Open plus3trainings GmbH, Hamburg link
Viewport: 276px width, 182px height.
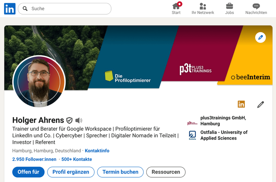click(x=223, y=120)
